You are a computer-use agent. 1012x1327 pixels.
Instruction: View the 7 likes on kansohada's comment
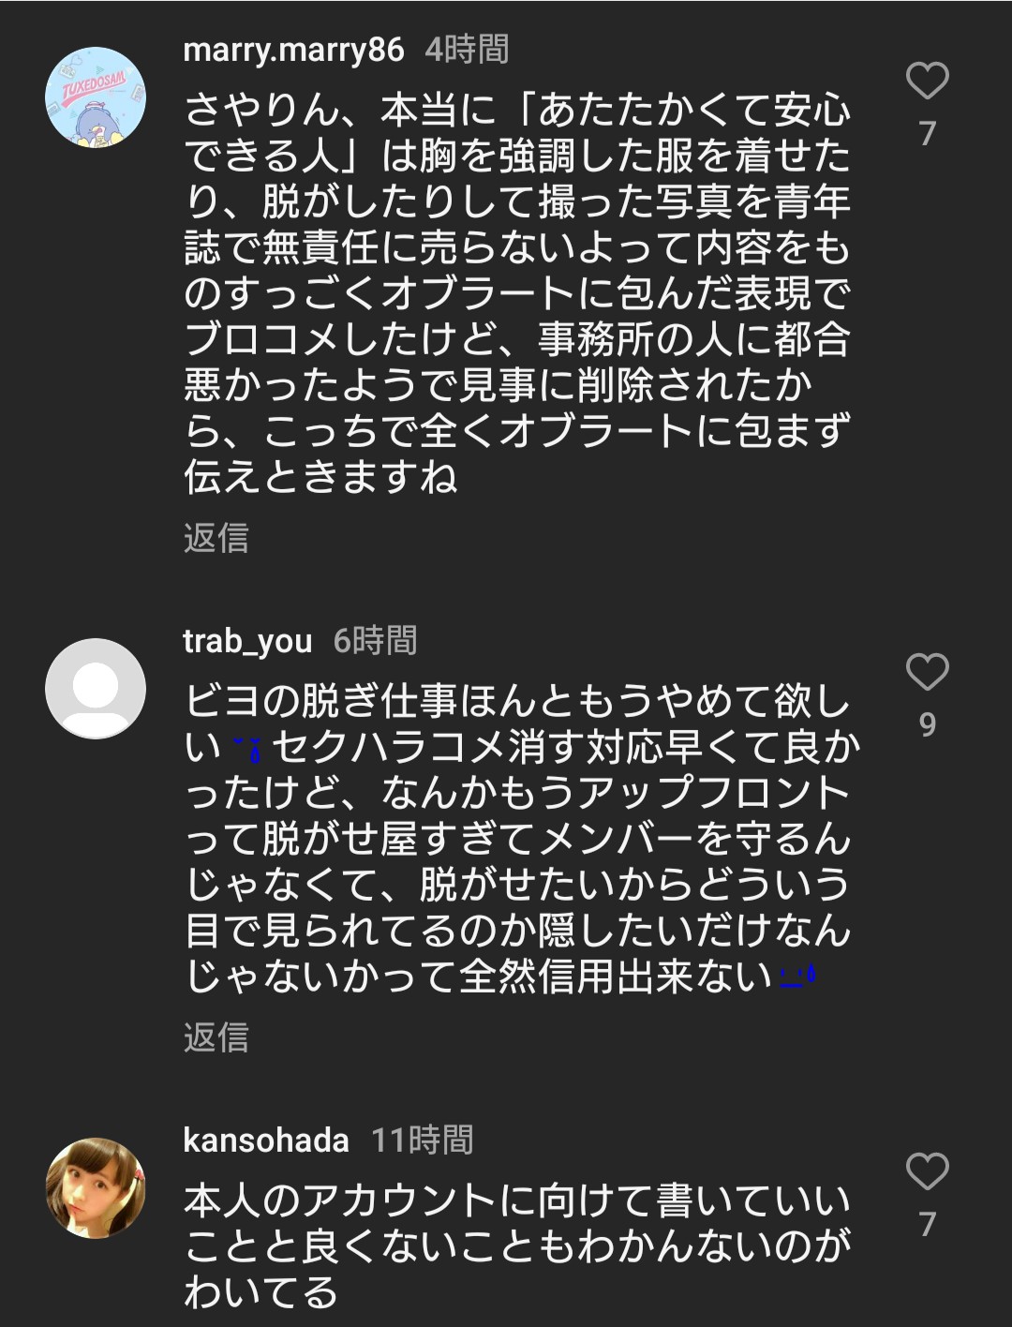coord(927,1224)
